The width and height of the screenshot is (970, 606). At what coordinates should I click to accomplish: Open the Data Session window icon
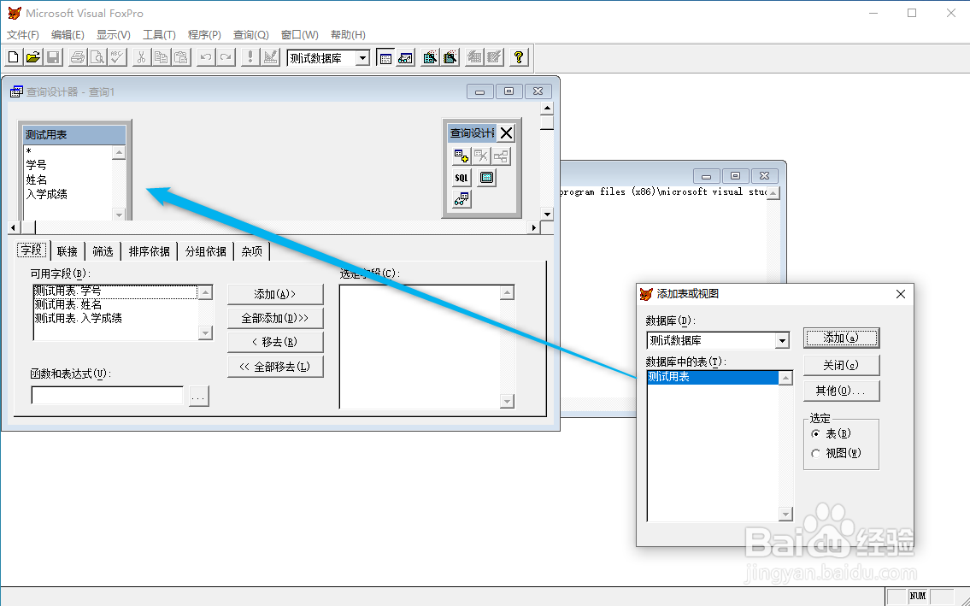(x=405, y=57)
